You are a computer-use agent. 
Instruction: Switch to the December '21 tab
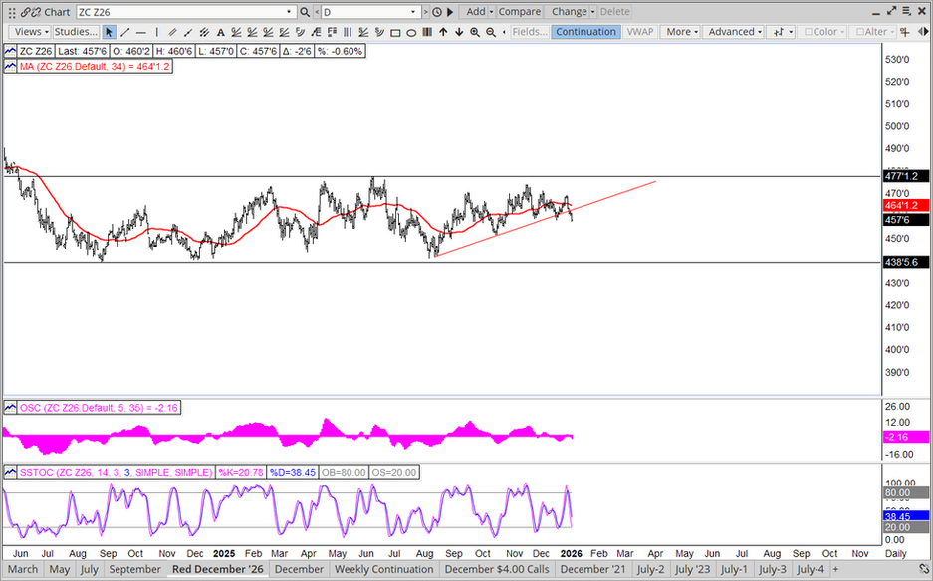tap(593, 570)
